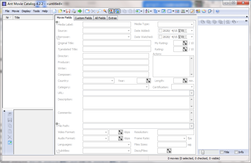This screenshot has height=163, width=251.
Task: Open a catalog with the folder icon
Action: (60, 11)
